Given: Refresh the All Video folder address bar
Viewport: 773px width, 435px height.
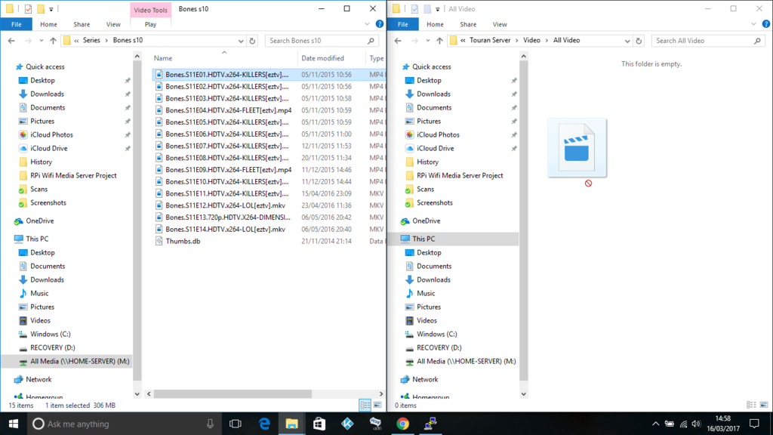Looking at the screenshot, I should point(639,41).
